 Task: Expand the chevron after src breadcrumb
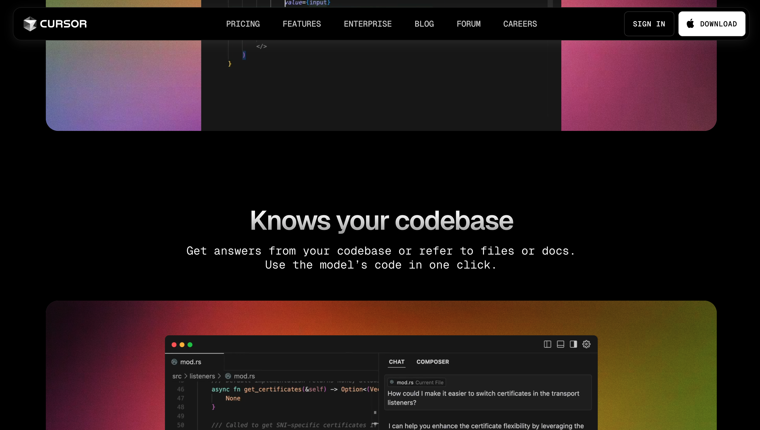pos(186,376)
